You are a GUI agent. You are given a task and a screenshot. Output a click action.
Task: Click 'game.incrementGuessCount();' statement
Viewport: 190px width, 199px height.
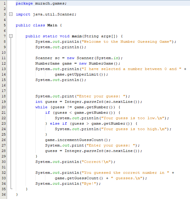(x=78, y=140)
